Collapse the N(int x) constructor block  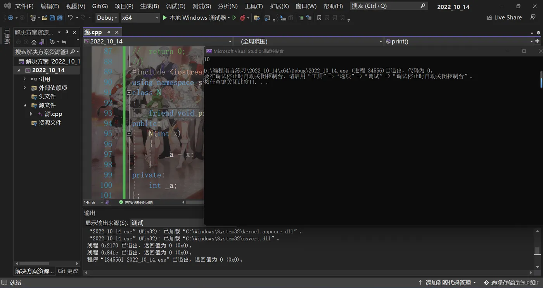click(129, 134)
